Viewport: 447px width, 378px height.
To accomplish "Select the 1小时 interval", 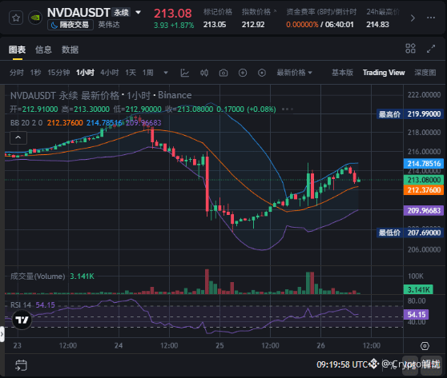I will (85, 73).
